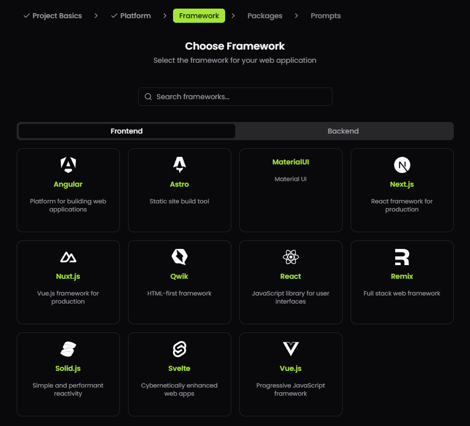Click 'Select the framework for your web application'
The width and height of the screenshot is (470, 426).
tap(235, 60)
